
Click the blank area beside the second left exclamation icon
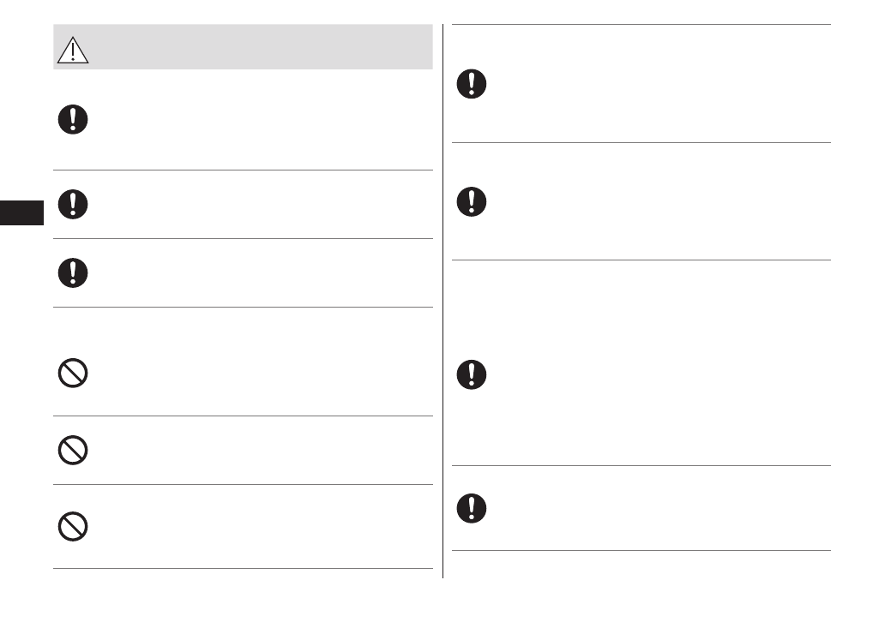click(257, 203)
